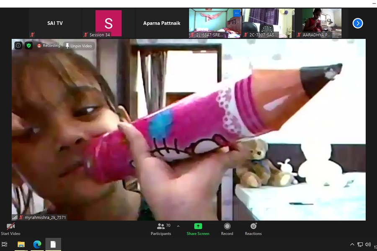The width and height of the screenshot is (377, 251).
Task: Show hidden system tray icons
Action: click(x=352, y=245)
